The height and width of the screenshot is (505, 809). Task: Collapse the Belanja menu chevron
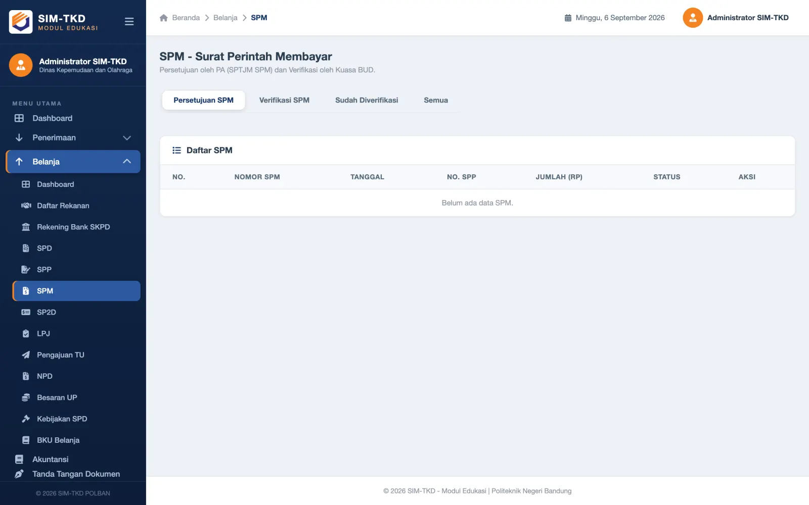127,162
